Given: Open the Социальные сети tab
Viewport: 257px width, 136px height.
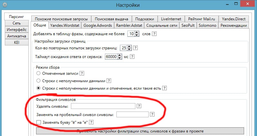Looking at the screenshot, I should tap(162, 25).
